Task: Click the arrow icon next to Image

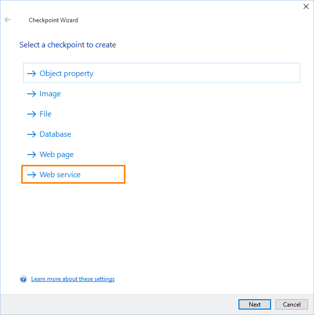Action: pyautogui.click(x=32, y=94)
